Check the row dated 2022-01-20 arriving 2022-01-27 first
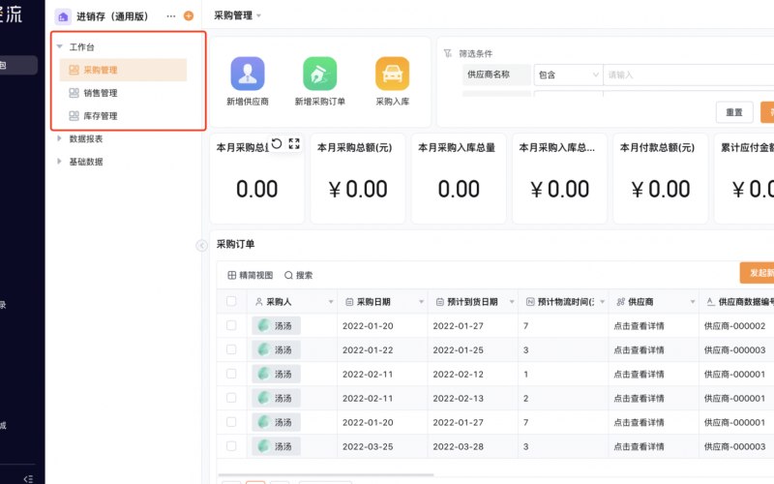The image size is (774, 484). tap(231, 325)
